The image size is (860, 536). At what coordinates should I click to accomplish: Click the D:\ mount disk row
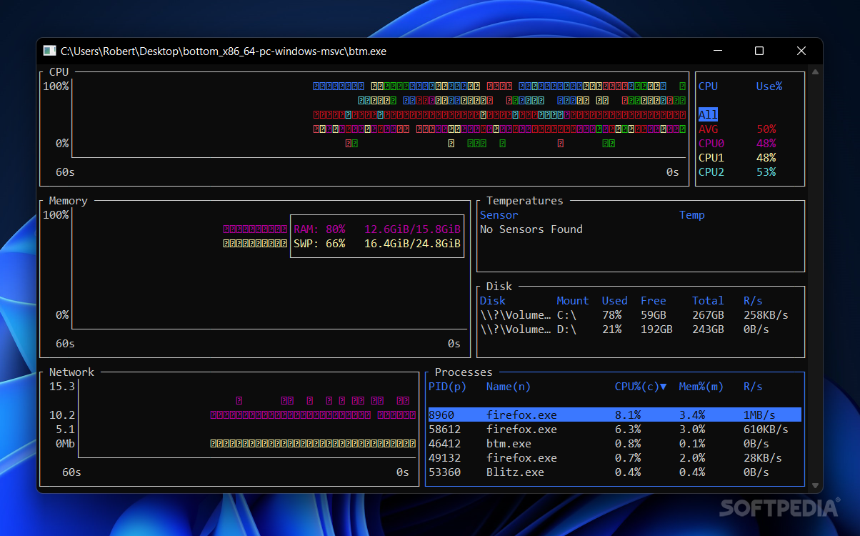pos(634,329)
